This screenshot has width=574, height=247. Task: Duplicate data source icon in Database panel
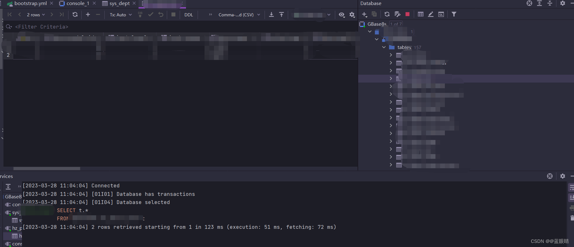click(374, 14)
